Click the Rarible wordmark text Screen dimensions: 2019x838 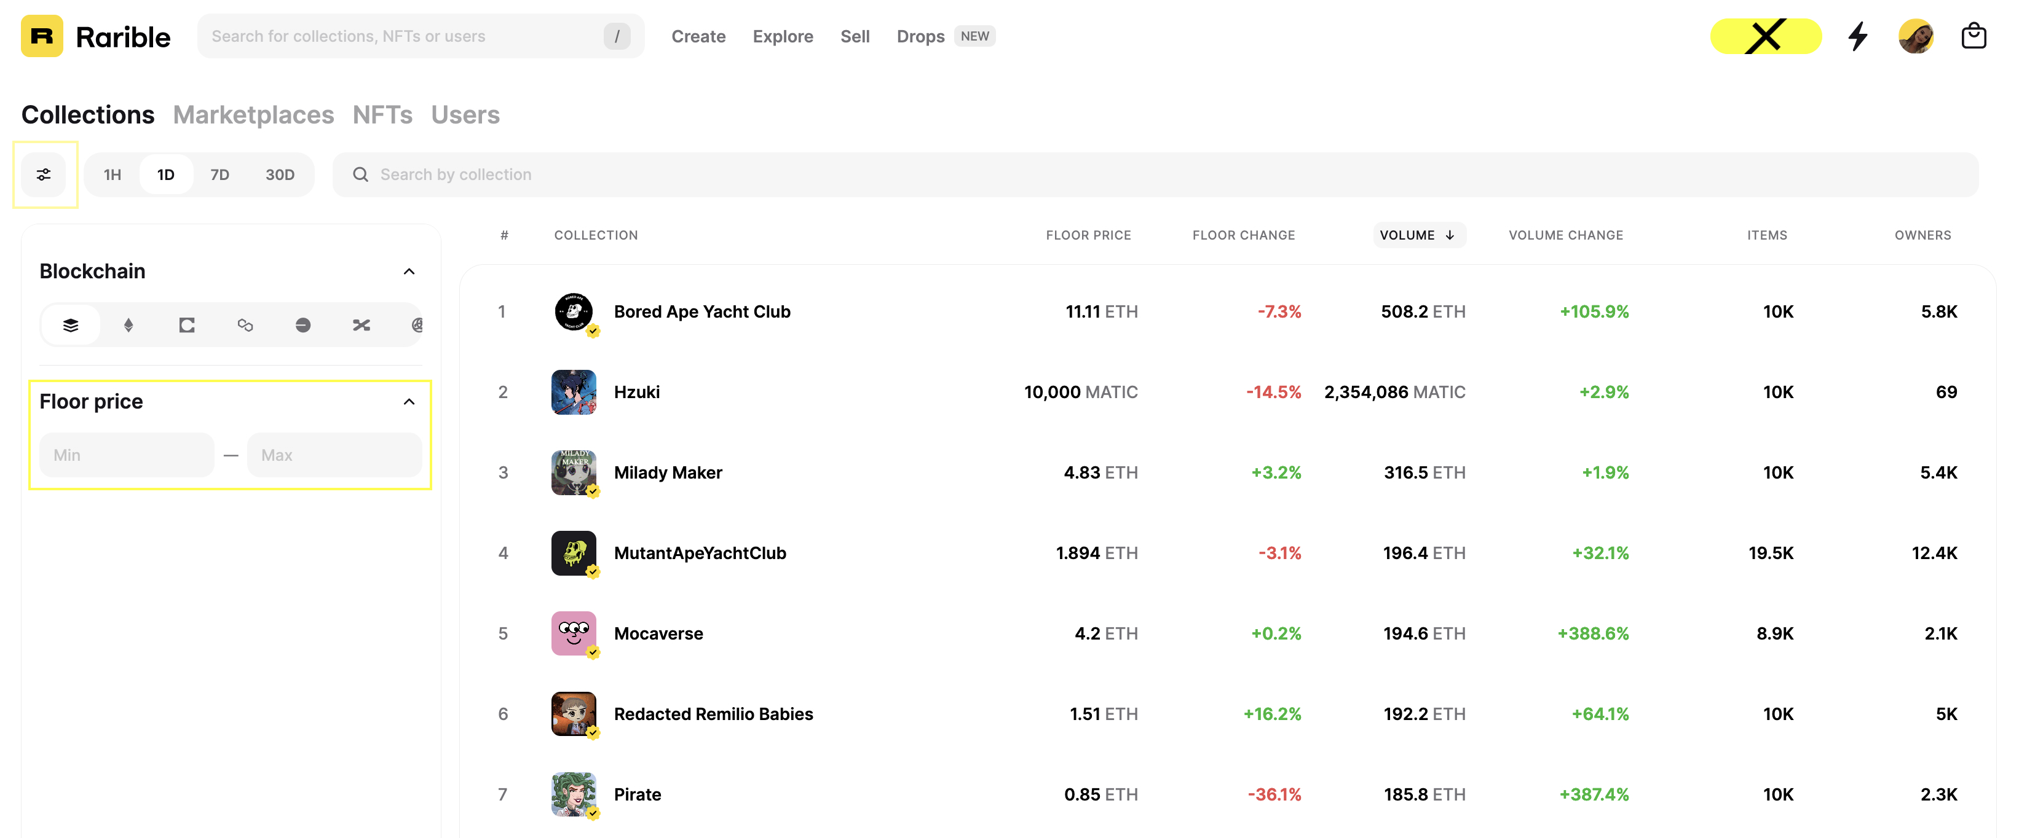(x=122, y=36)
